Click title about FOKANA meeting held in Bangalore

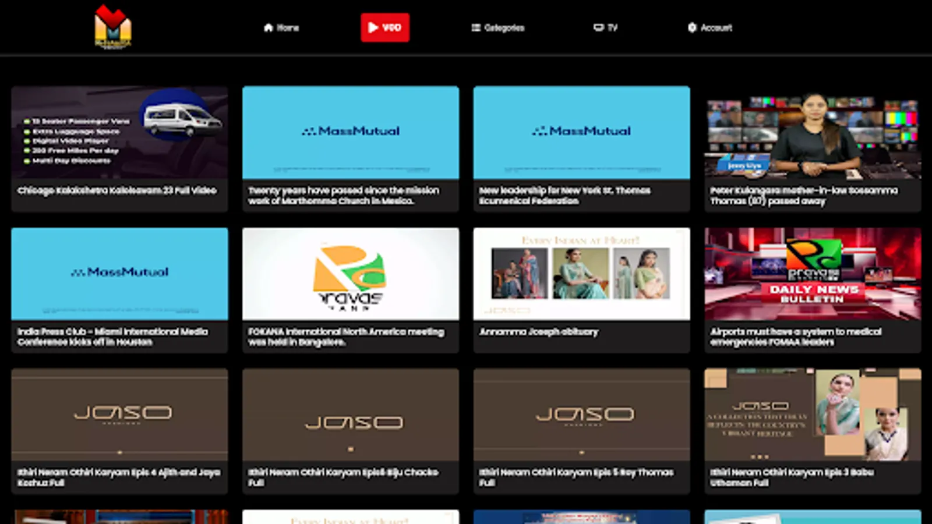[x=346, y=337]
